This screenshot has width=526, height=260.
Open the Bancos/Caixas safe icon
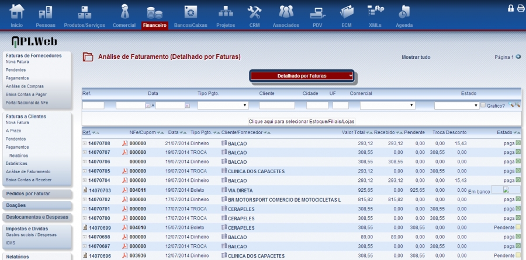pos(191,12)
